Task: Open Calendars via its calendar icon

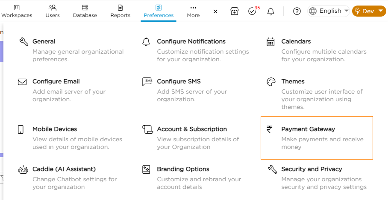Action: [x=270, y=42]
